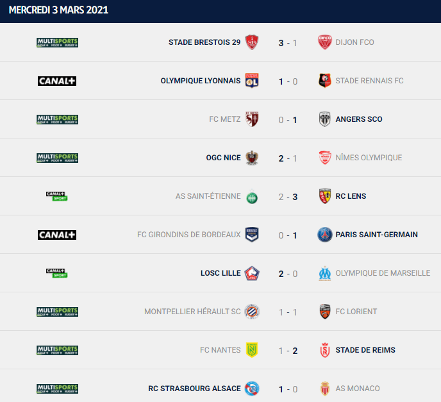Image resolution: width=441 pixels, height=402 pixels.
Task: Click the Olympique Lyonnais OL logo
Action: click(x=252, y=81)
